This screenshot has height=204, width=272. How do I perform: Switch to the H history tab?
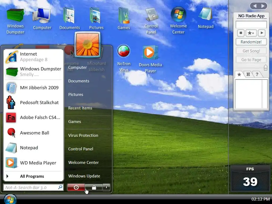click(x=248, y=74)
